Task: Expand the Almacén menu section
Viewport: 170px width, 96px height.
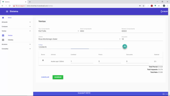Action: 16,22
